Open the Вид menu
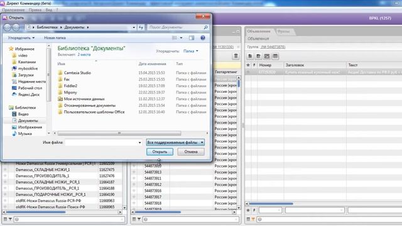 [x=49, y=10]
